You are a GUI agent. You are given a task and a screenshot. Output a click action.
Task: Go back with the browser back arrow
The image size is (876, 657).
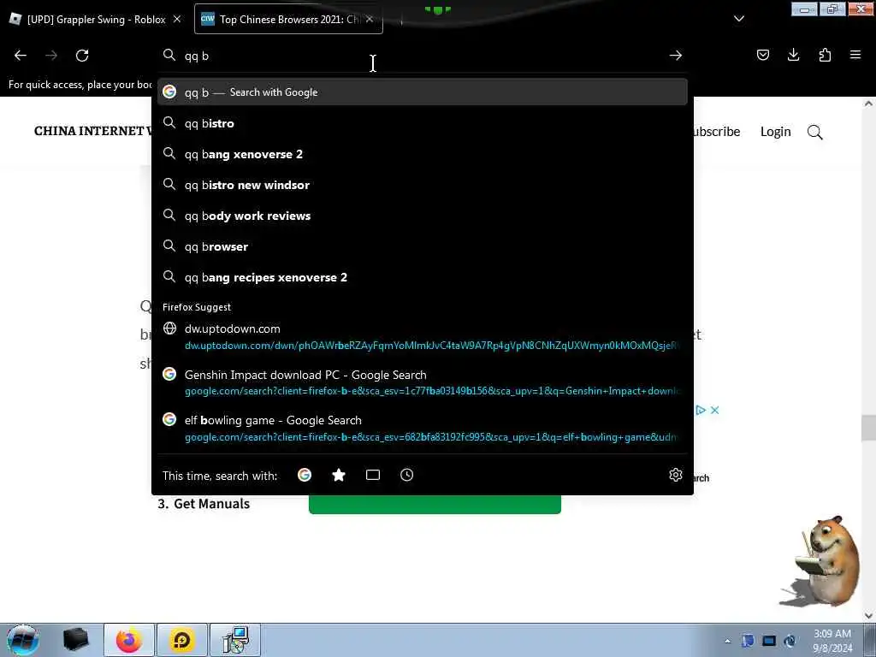pyautogui.click(x=21, y=56)
